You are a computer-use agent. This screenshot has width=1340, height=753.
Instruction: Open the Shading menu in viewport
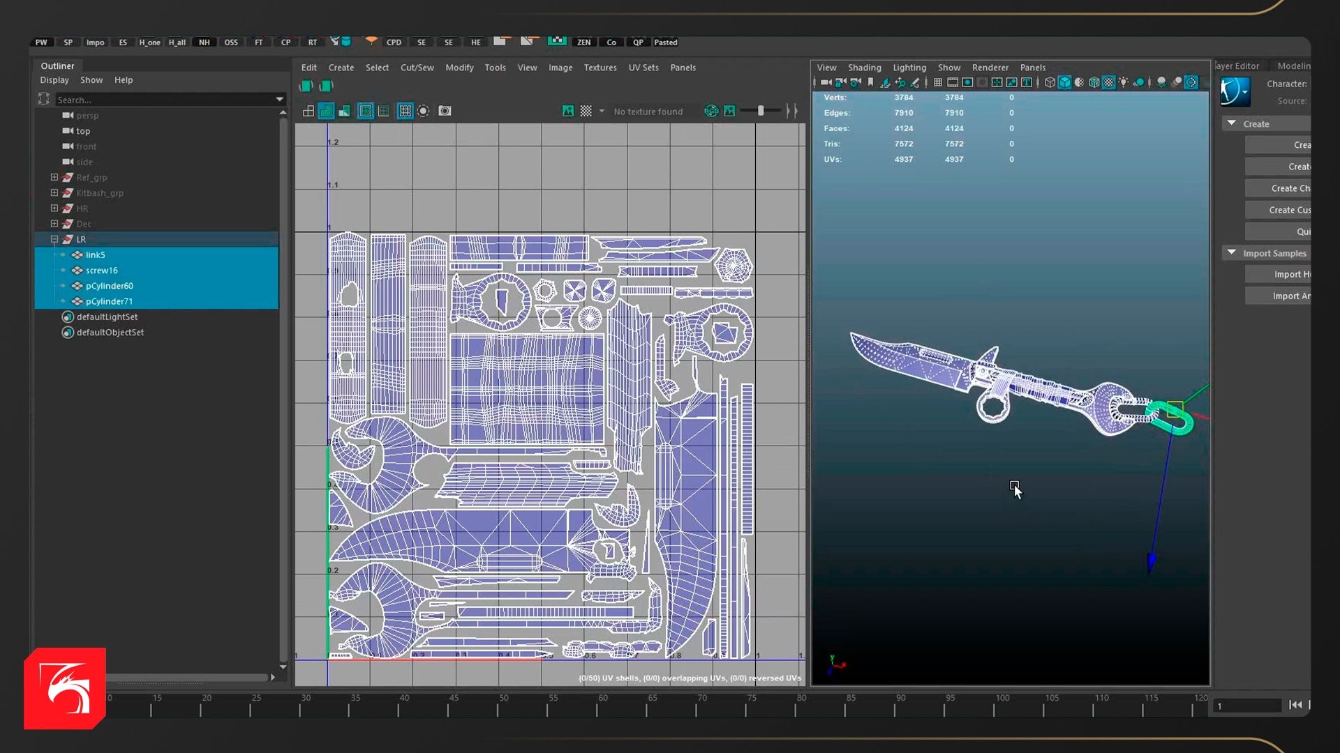[864, 68]
